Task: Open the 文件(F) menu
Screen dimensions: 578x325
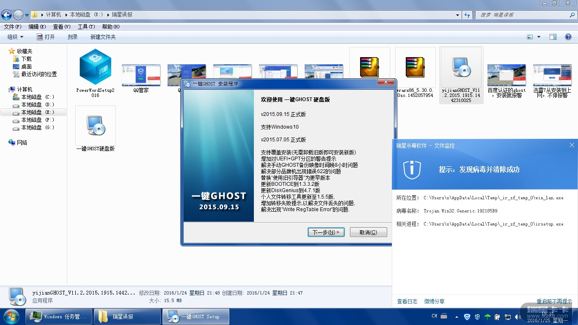Action: click(x=13, y=27)
